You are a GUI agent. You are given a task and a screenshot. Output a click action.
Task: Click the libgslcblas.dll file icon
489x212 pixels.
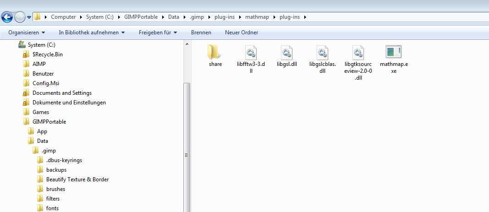tap(322, 53)
